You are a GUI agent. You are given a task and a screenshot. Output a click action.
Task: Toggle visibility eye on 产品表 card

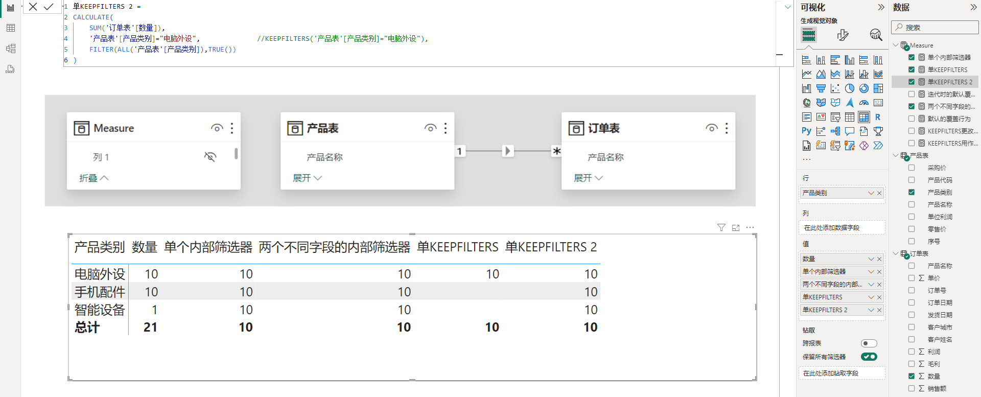pyautogui.click(x=430, y=128)
